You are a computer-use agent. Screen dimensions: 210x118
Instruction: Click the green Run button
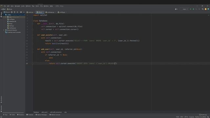(190, 9)
